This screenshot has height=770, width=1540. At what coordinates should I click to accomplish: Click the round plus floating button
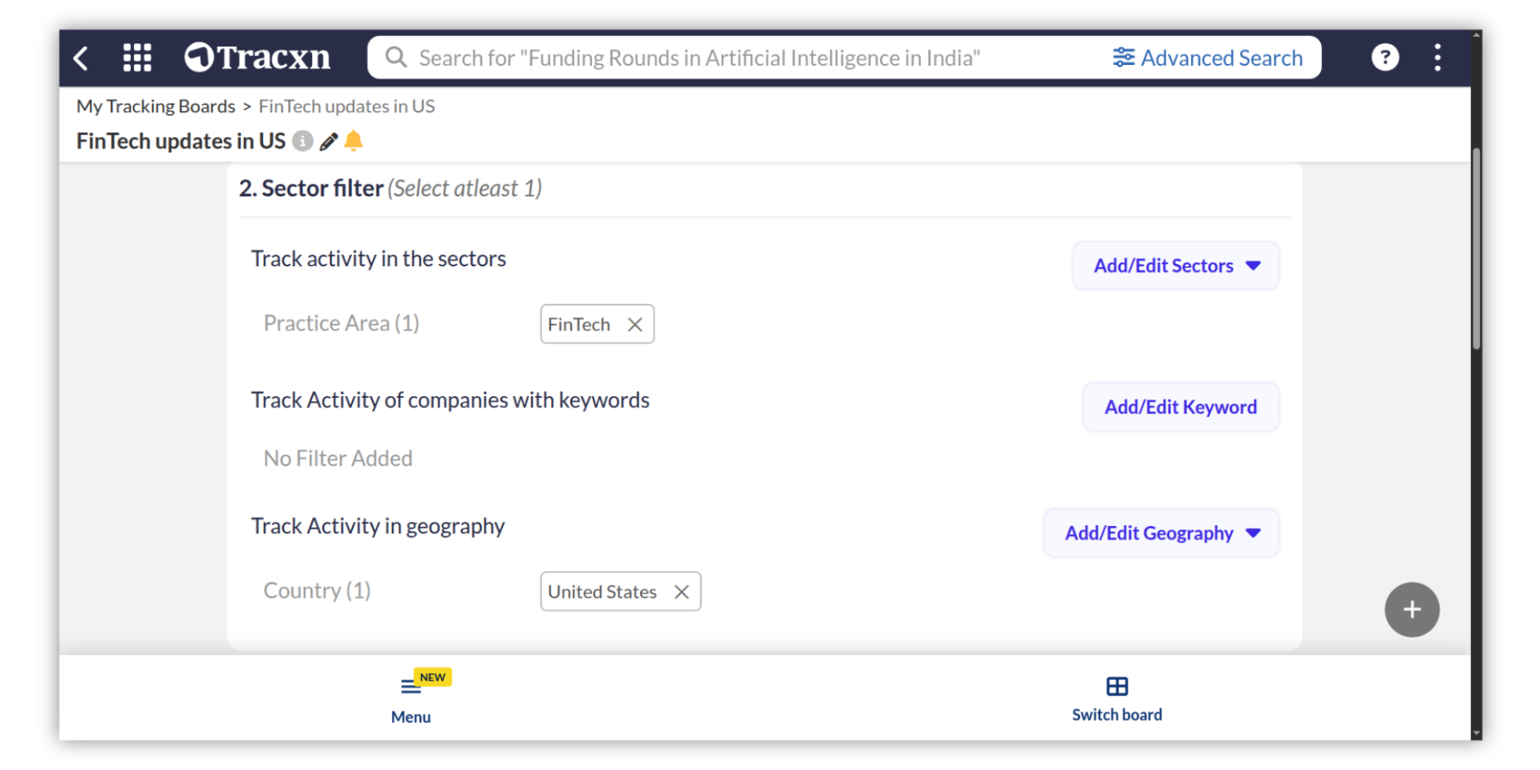1412,610
